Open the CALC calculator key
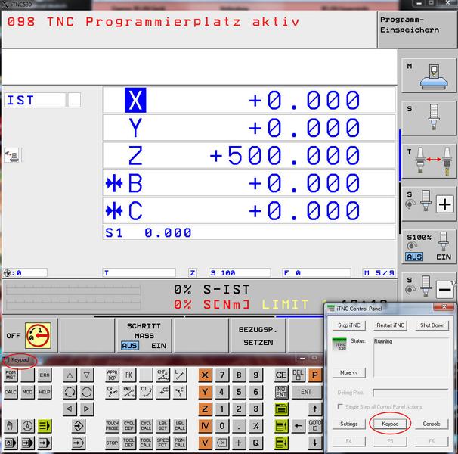 click(x=11, y=392)
